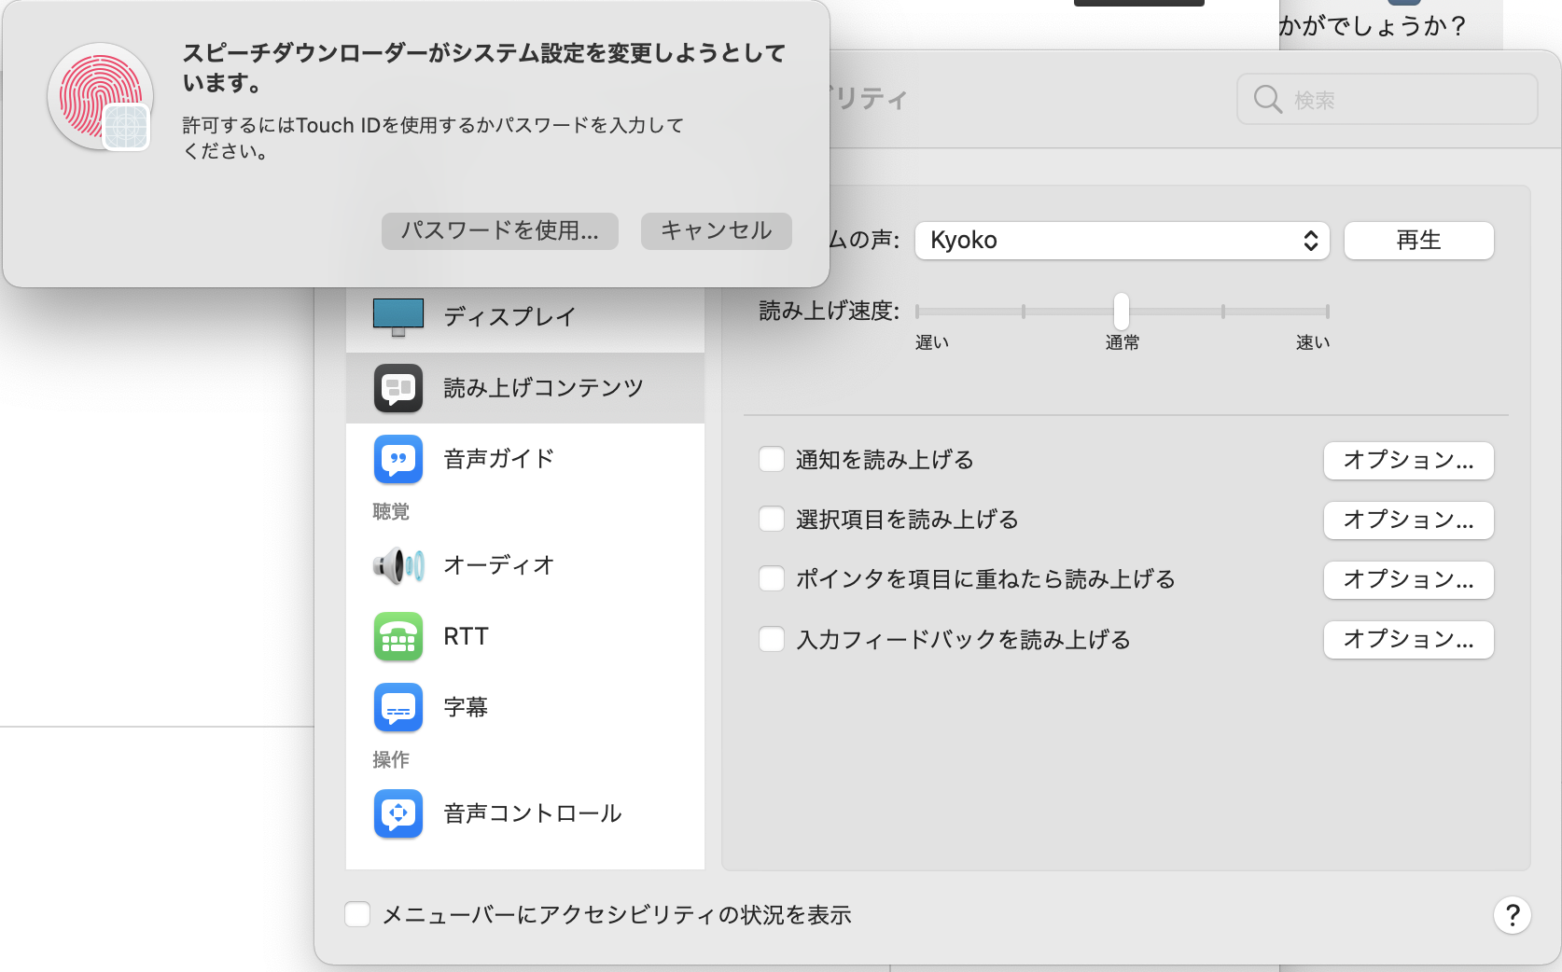Select 読み上げコンテンツ in the sidebar
Viewport: 1562px width, 972px height.
point(525,388)
